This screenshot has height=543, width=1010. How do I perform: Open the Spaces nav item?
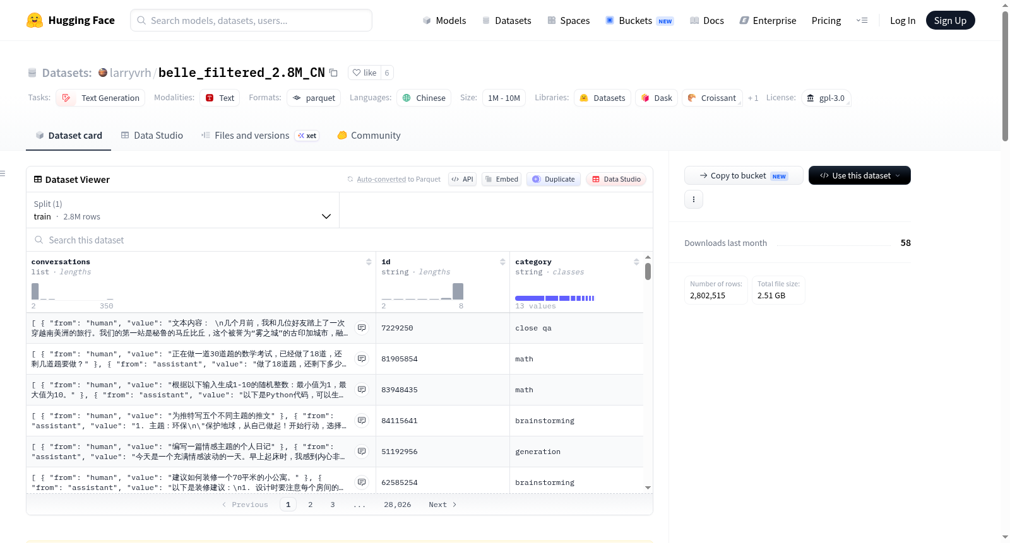coord(568,20)
